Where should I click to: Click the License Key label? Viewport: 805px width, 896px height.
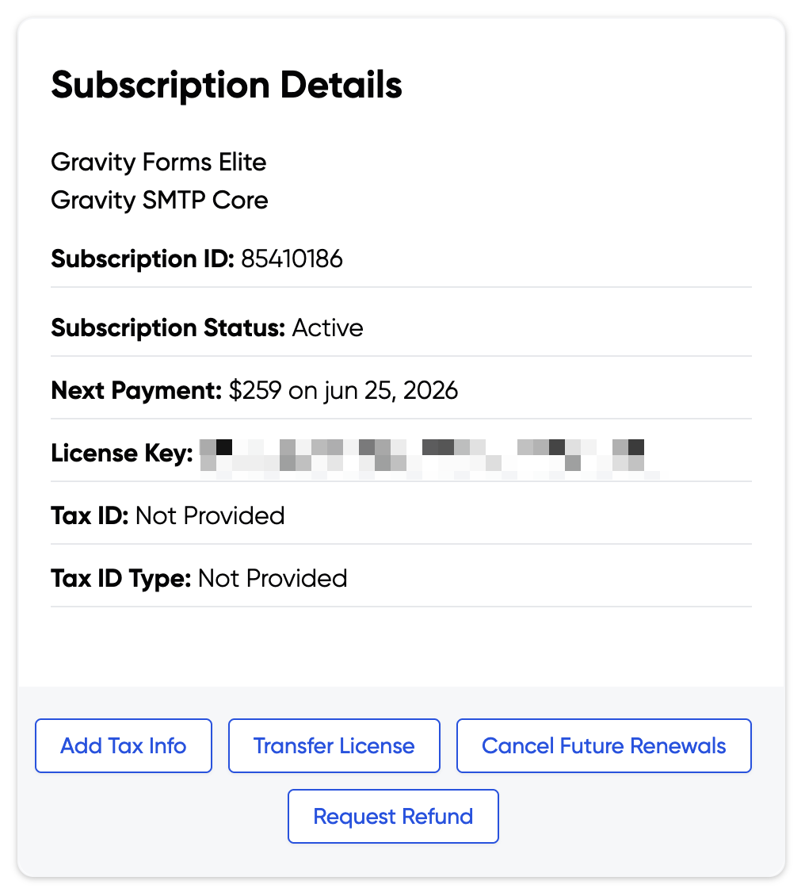point(122,454)
